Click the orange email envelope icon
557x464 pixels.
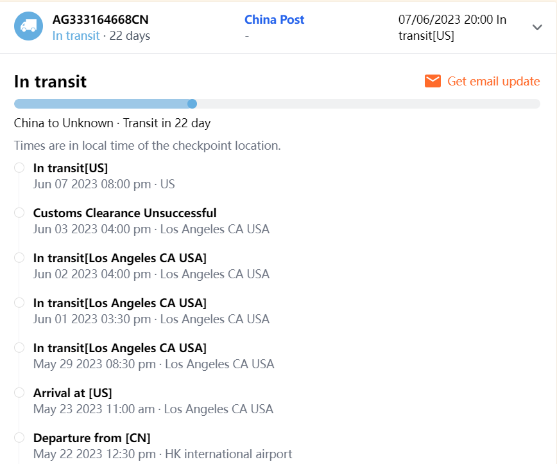433,81
